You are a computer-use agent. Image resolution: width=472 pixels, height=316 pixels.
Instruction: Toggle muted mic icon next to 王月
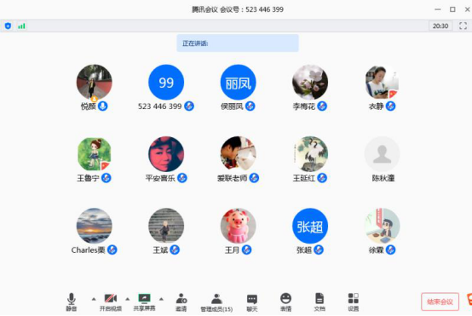coord(246,250)
